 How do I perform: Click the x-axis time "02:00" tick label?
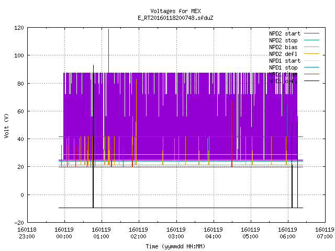(138, 236)
